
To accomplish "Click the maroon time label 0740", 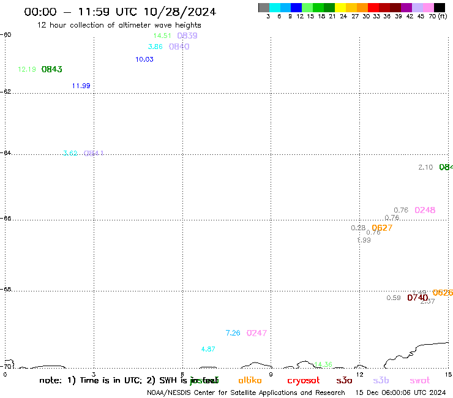I will coord(417,298).
